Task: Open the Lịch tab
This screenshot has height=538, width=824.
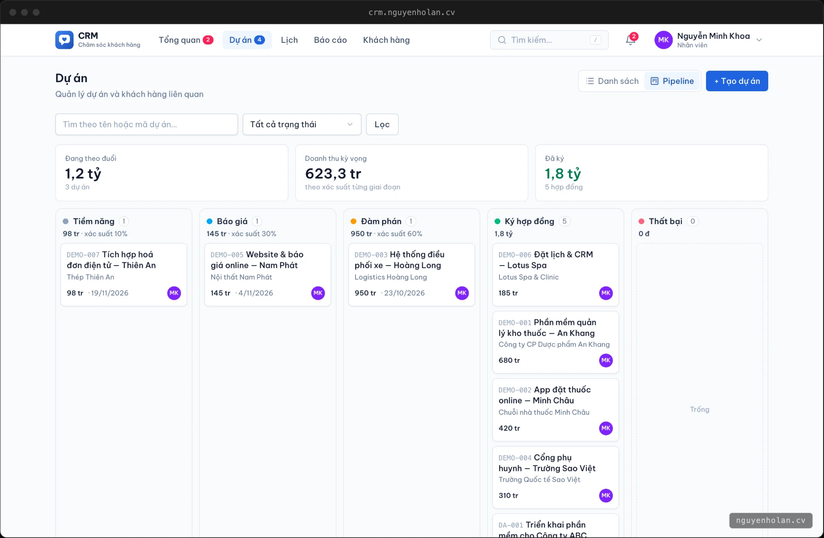Action: click(x=289, y=40)
